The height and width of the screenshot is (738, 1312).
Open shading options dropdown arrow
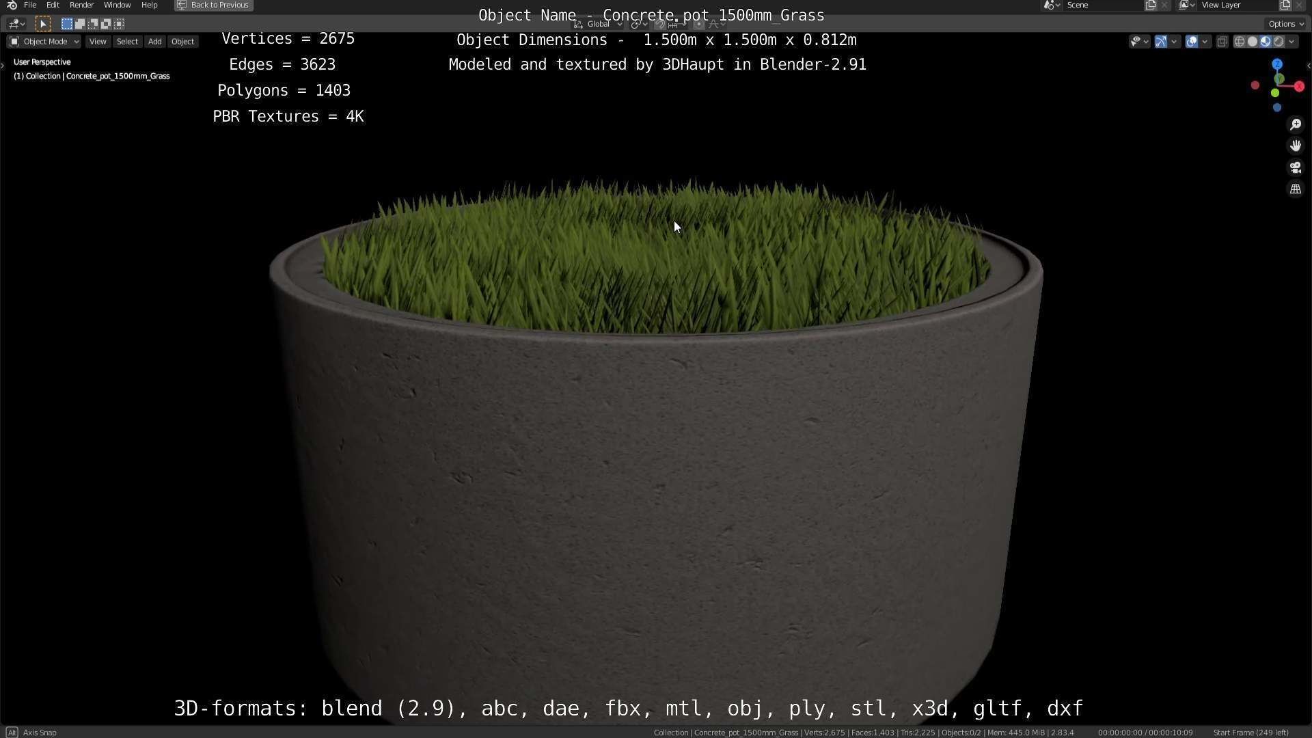point(1291,42)
